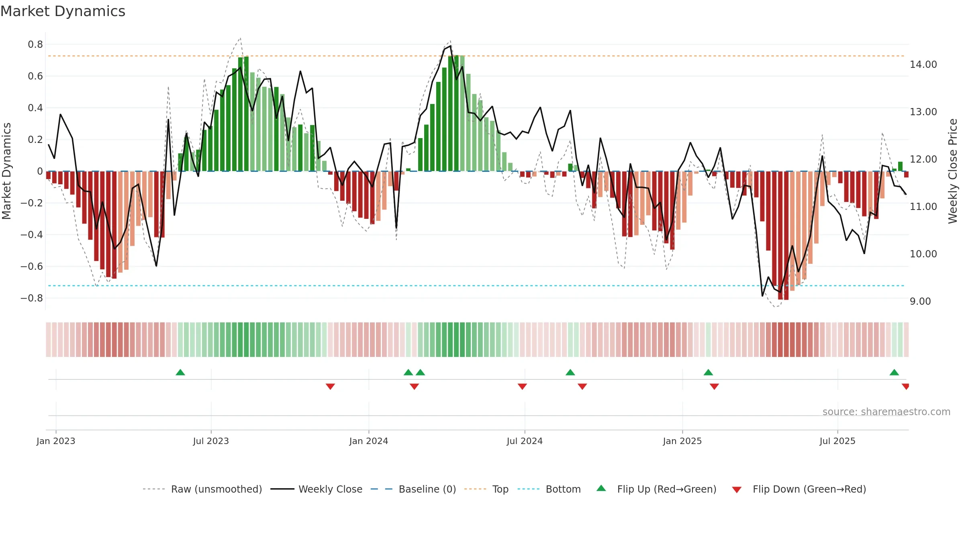The width and height of the screenshot is (964, 542).
Task: Click the 0.8 left axis tick label
Action: [x=35, y=44]
